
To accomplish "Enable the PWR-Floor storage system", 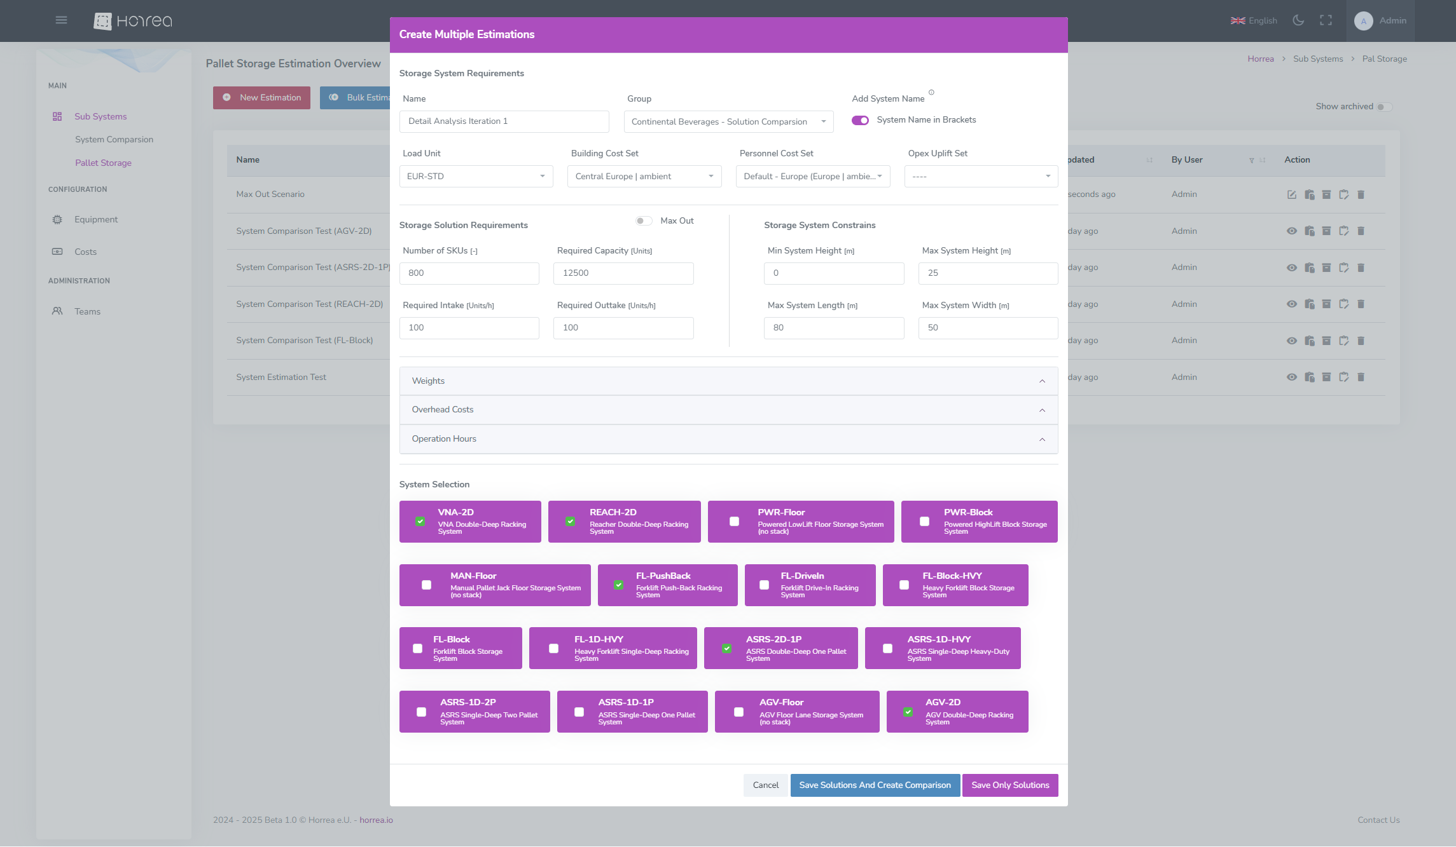I will point(734,521).
